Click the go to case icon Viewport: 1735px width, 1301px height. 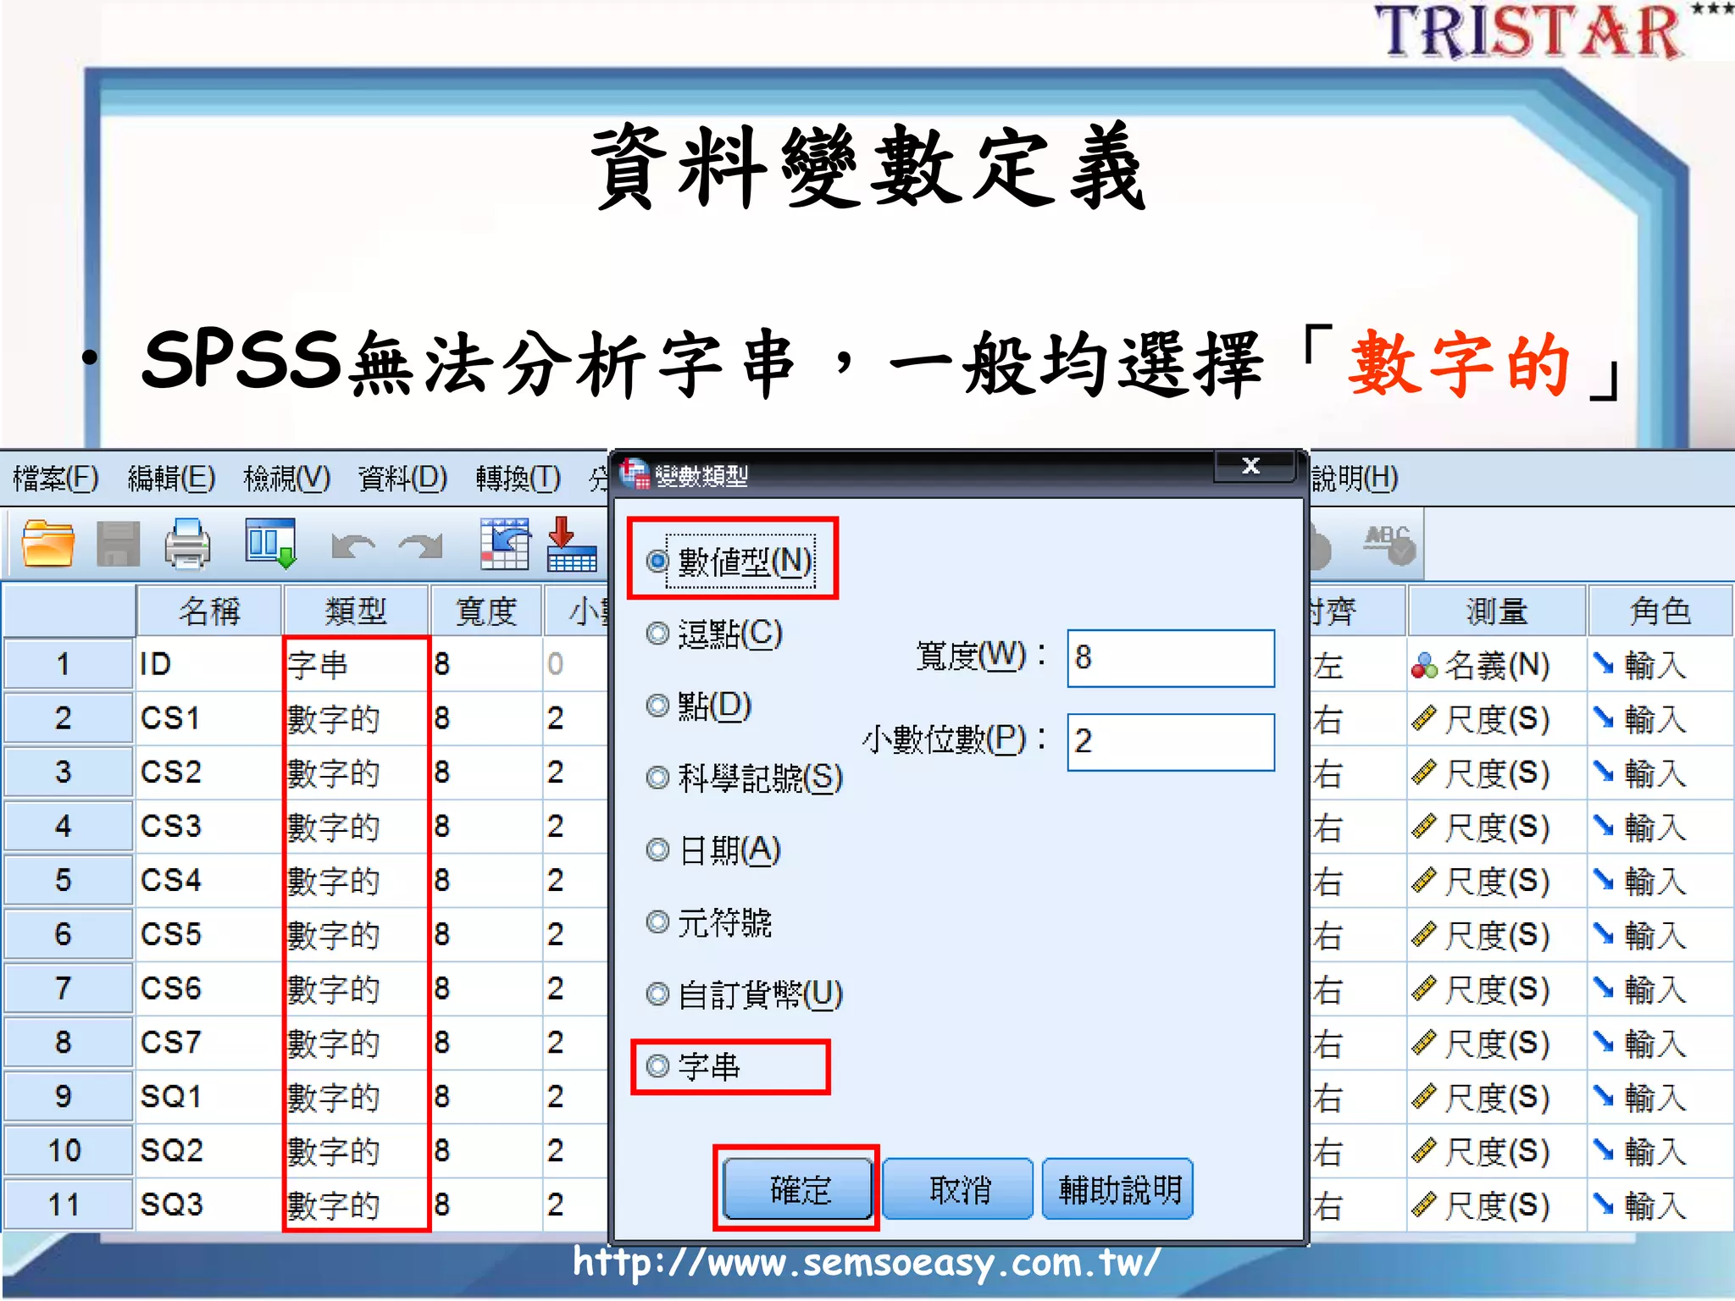coord(505,543)
